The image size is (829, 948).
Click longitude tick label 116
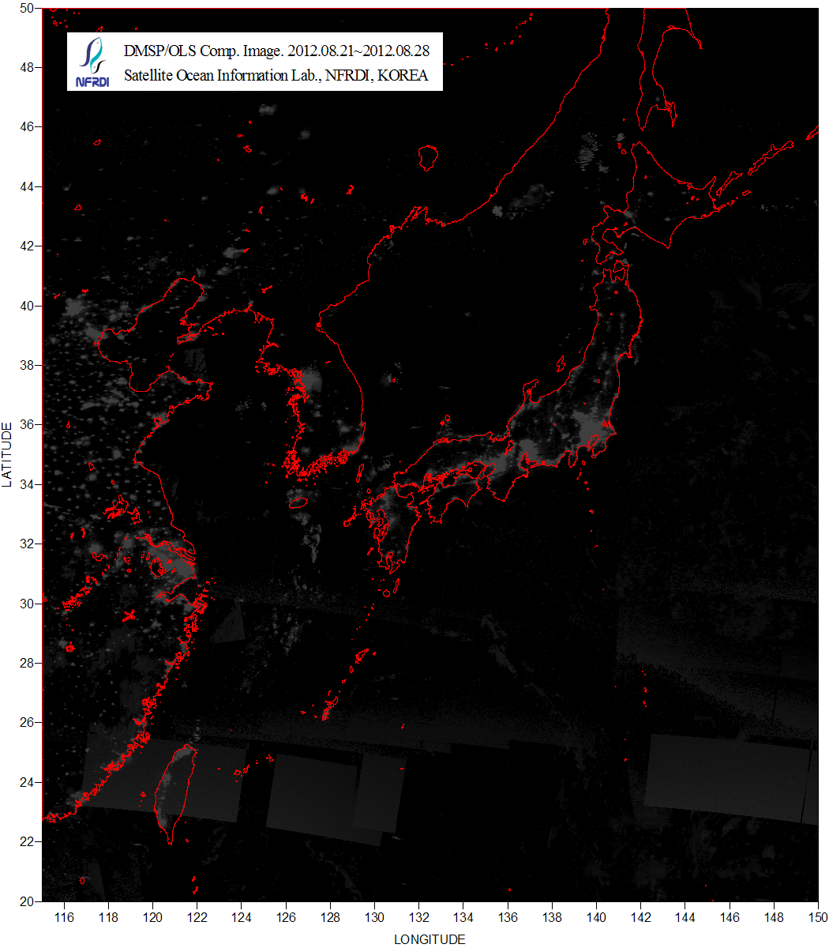(65, 916)
